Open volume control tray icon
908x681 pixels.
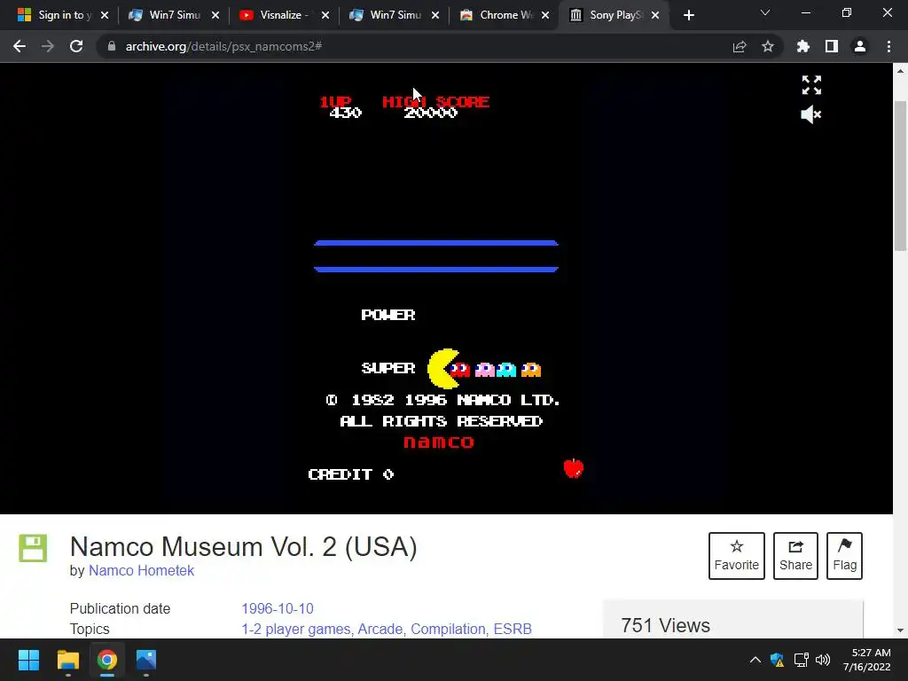coord(823,660)
